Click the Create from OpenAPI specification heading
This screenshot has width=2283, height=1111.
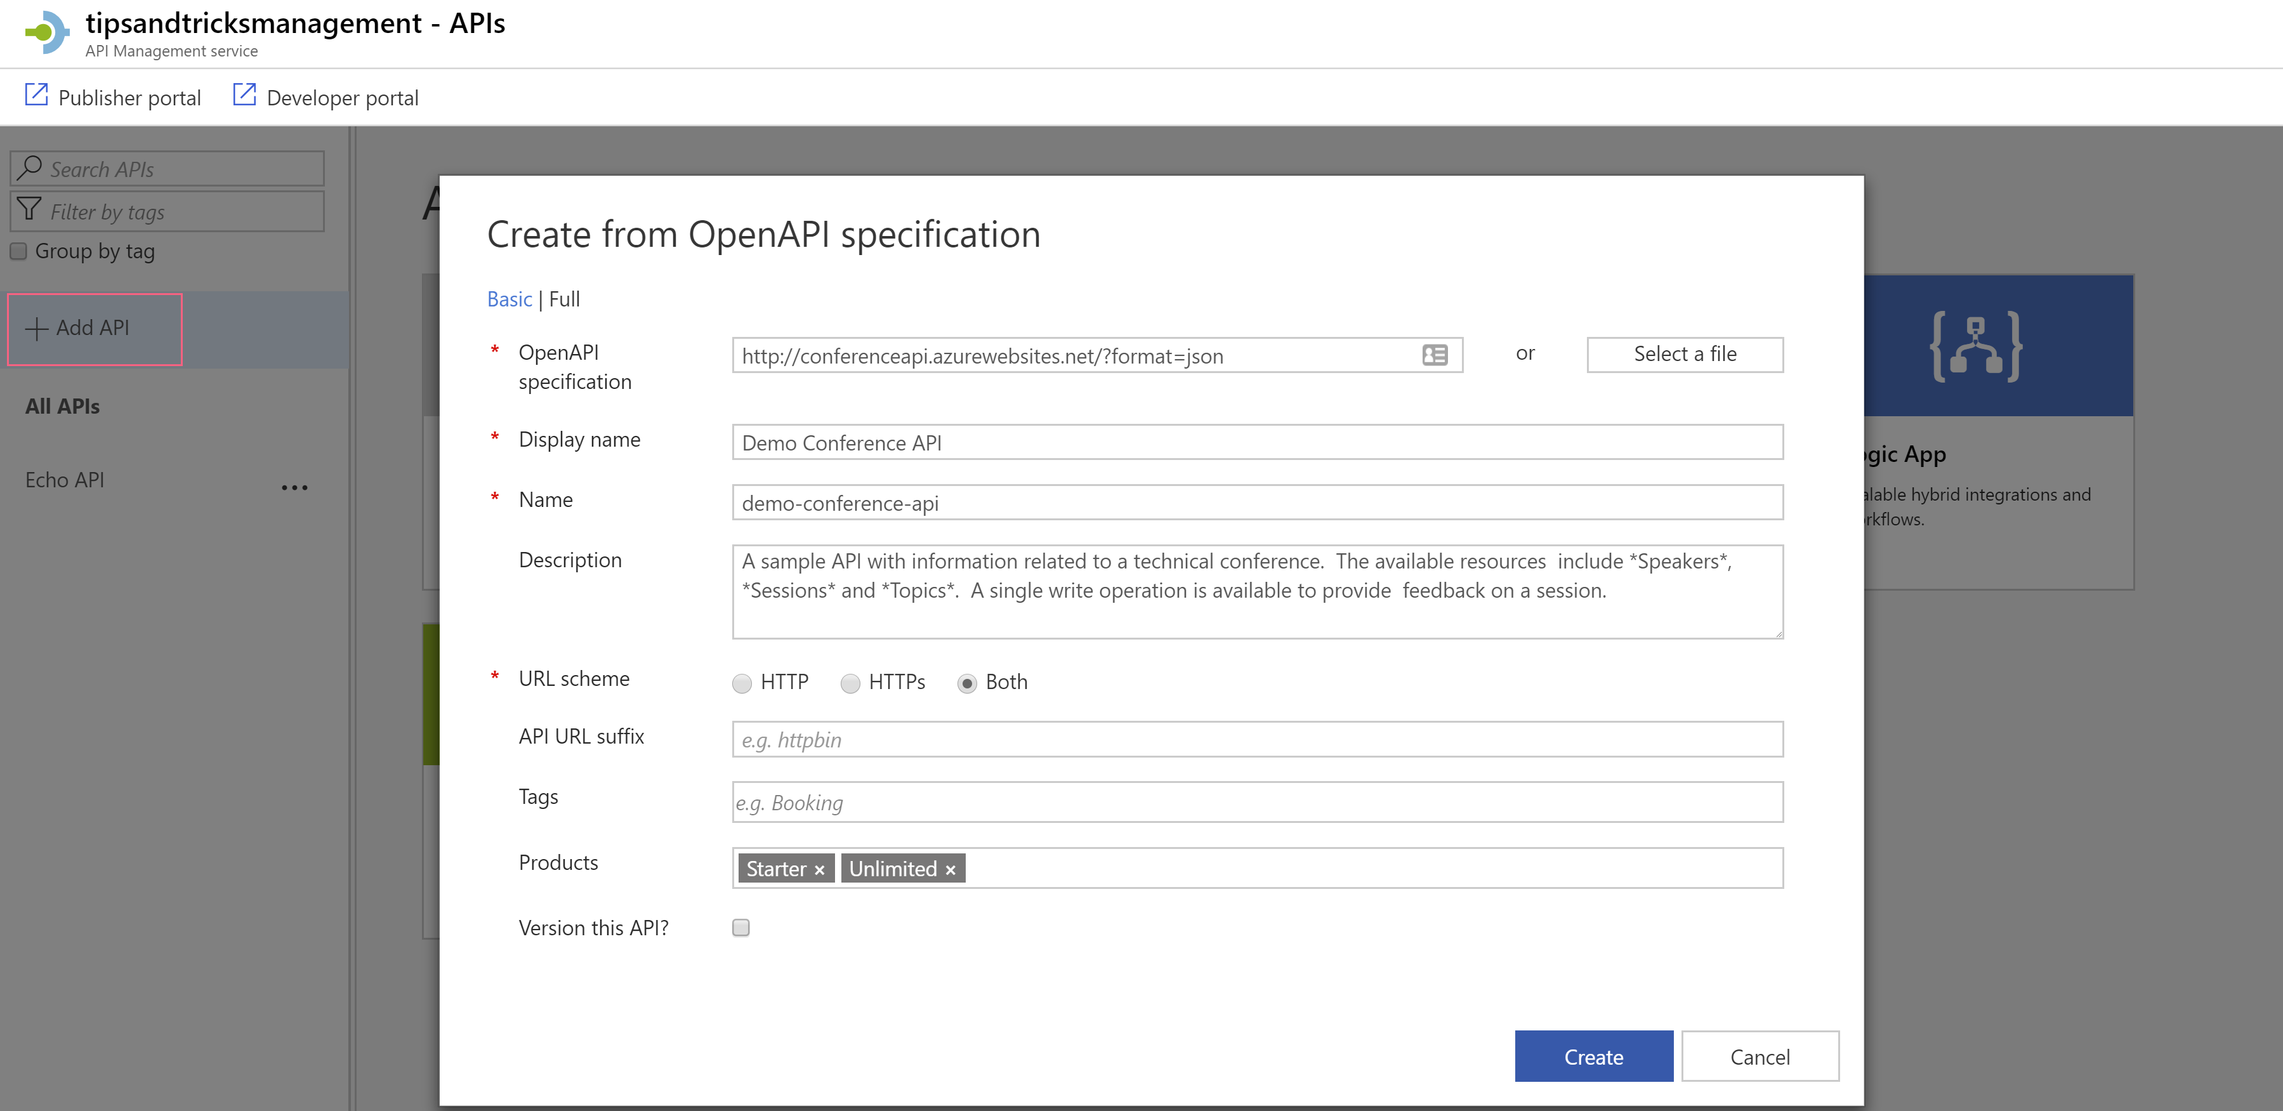pos(764,235)
